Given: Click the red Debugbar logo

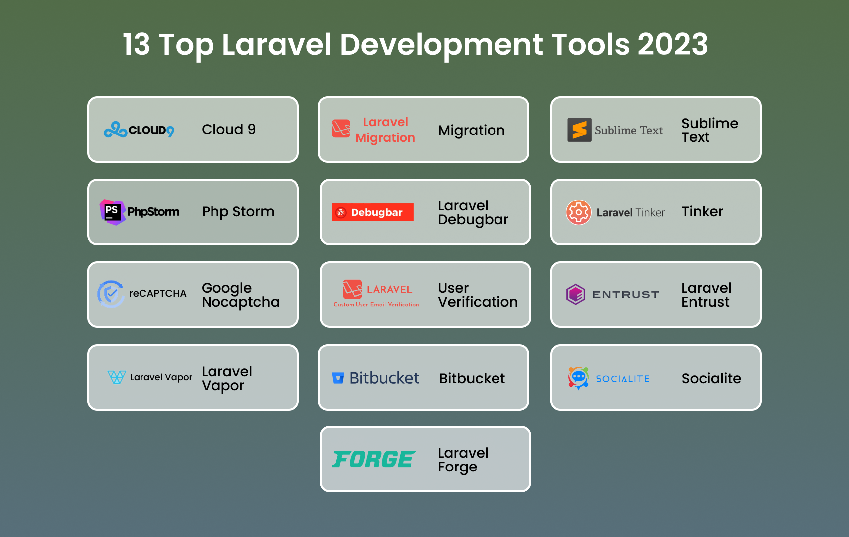Looking at the screenshot, I should coord(372,212).
